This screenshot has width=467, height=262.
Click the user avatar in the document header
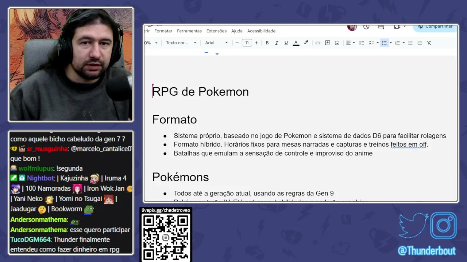[x=352, y=27]
